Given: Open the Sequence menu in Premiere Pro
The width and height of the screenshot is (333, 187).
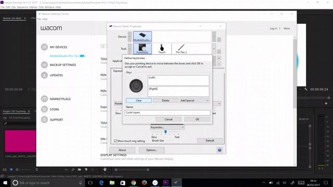Looking at the screenshot, I should (22, 7).
